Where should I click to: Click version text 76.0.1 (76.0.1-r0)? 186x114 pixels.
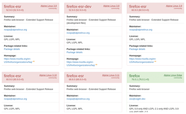click(140, 79)
